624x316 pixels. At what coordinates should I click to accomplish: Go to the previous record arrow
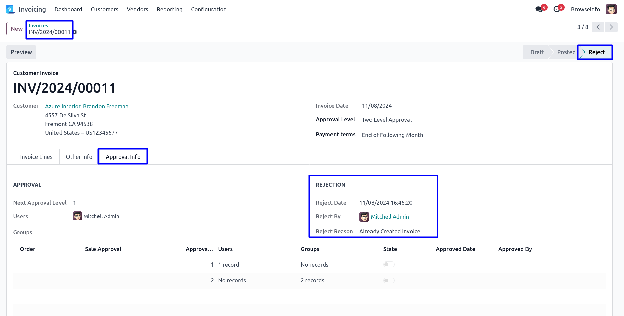pos(598,27)
